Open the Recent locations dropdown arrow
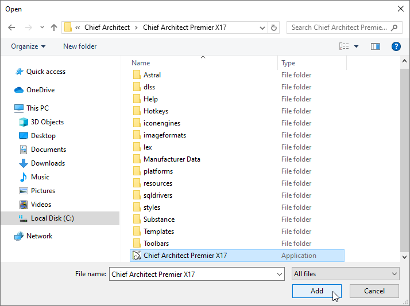 click(42, 27)
